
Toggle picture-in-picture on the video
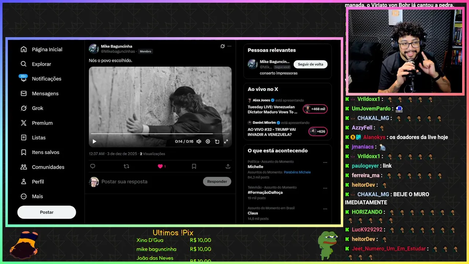(x=217, y=142)
